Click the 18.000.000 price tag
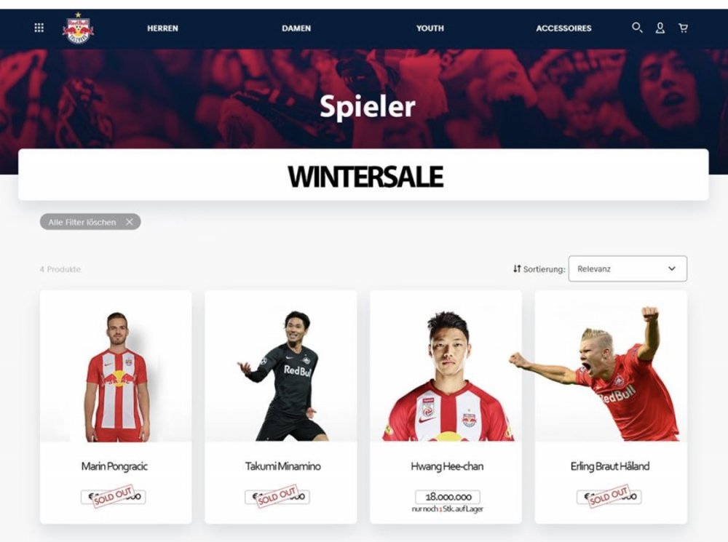 [x=448, y=496]
